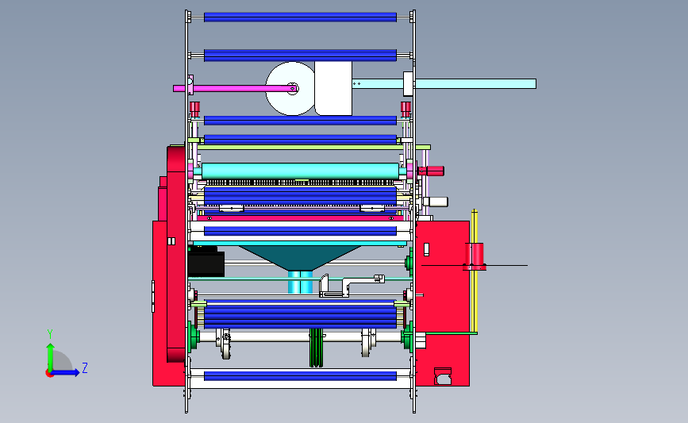The image size is (688, 423).
Task: Click the Z label of the coordinate triad
Action: coord(85,367)
